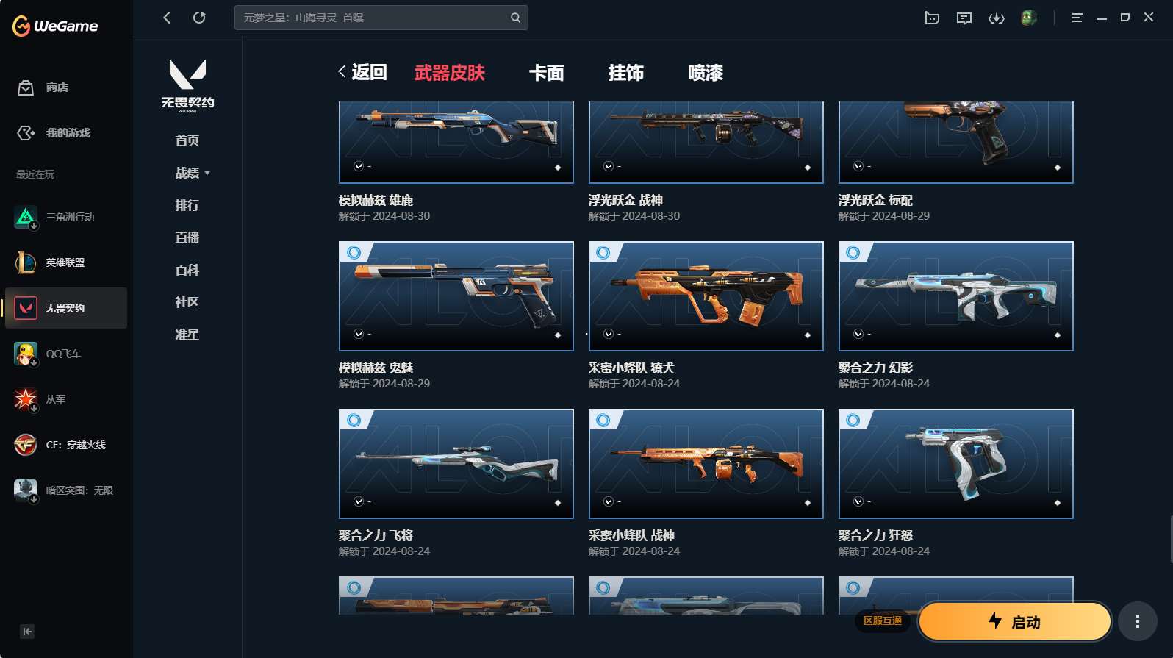Toggle the circle marker on 模拟赫兹 鬼魅 skin
This screenshot has height=658, width=1173.
pyautogui.click(x=354, y=253)
